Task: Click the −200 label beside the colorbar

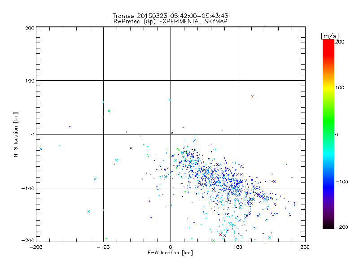Action: (341, 227)
